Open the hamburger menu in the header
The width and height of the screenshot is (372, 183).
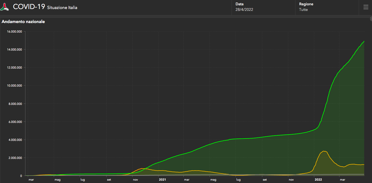(366, 7)
